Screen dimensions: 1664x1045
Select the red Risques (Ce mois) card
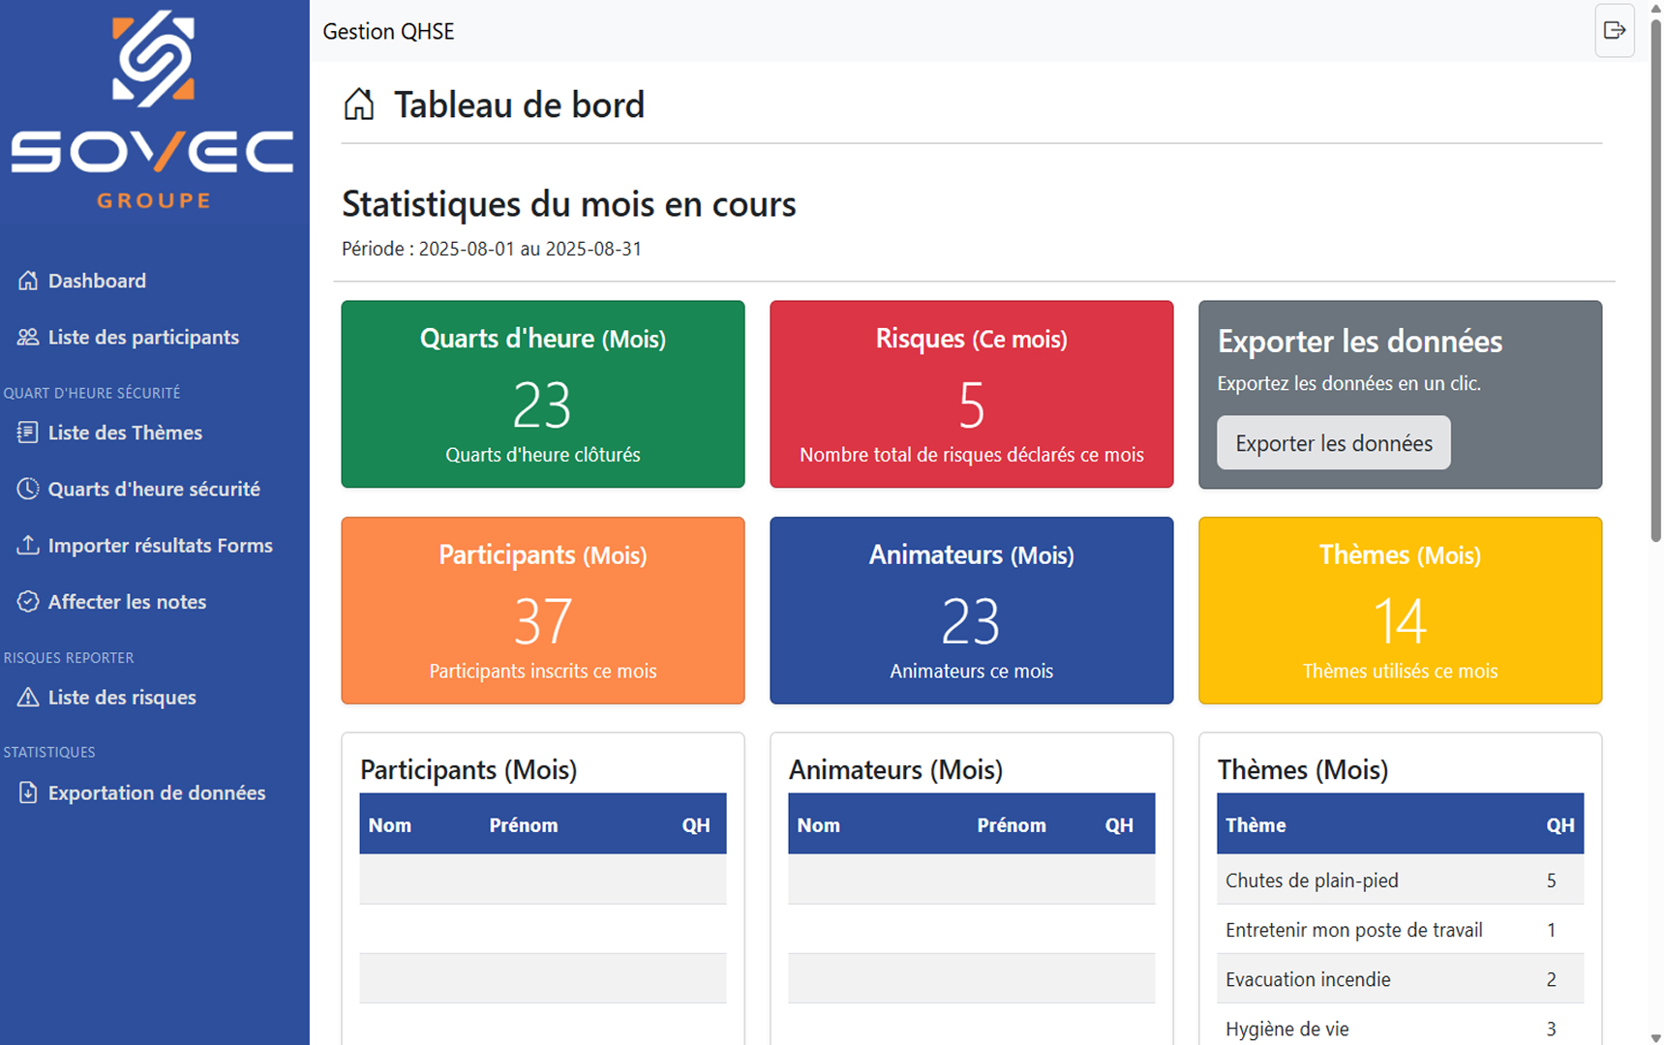click(971, 394)
